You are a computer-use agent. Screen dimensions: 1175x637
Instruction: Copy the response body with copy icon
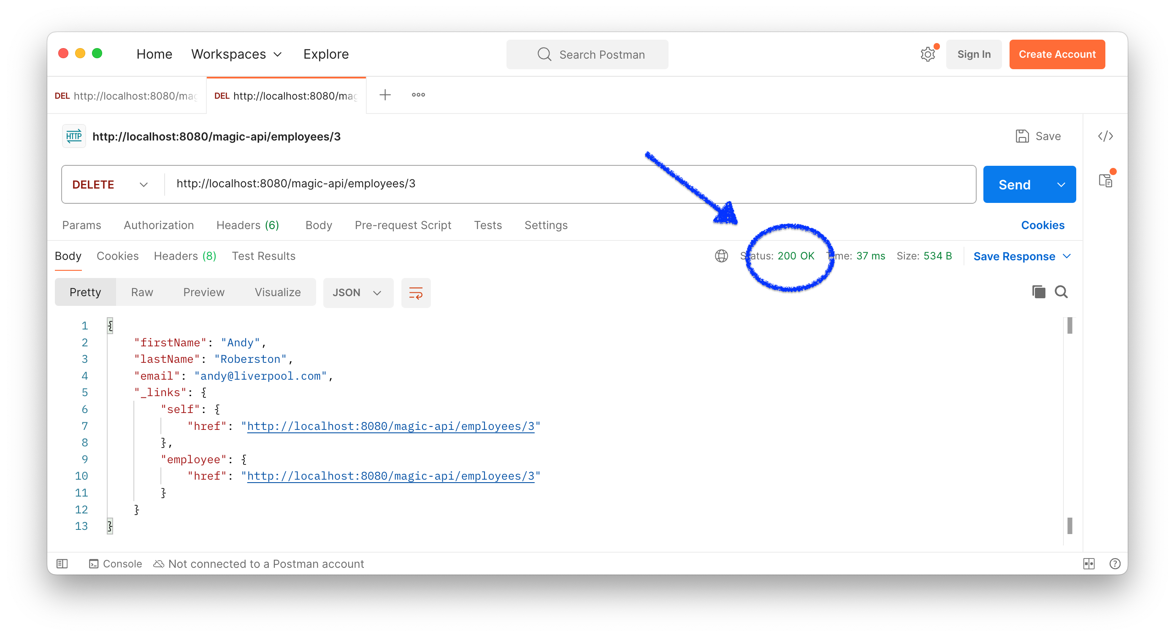(1039, 292)
